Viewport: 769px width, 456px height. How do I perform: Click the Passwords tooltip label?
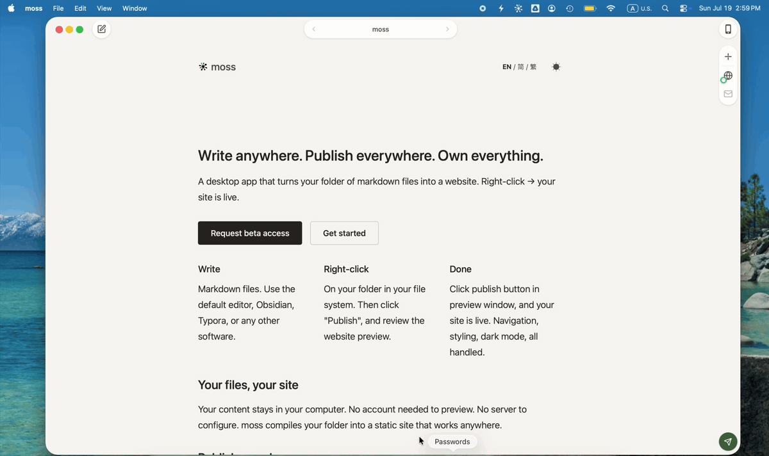click(452, 442)
